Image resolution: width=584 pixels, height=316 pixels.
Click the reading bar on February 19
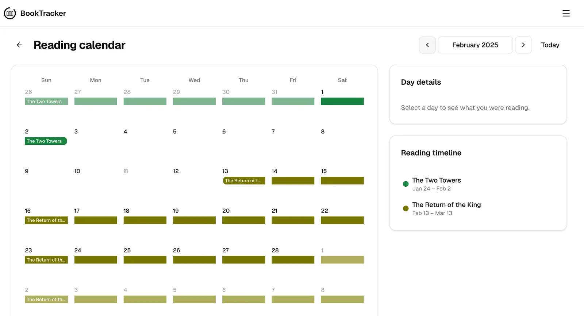(194, 220)
